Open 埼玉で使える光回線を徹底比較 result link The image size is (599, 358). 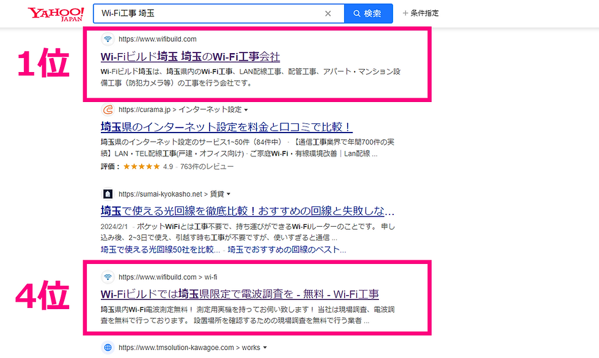click(x=247, y=211)
